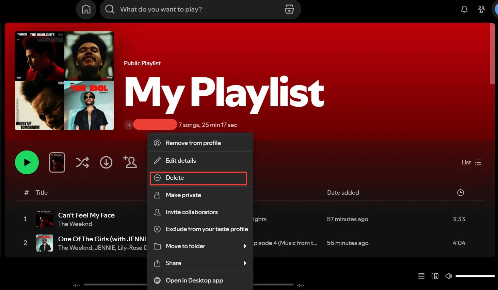The height and width of the screenshot is (290, 498).
Task: Select Open in Desktop app
Action: tap(194, 280)
